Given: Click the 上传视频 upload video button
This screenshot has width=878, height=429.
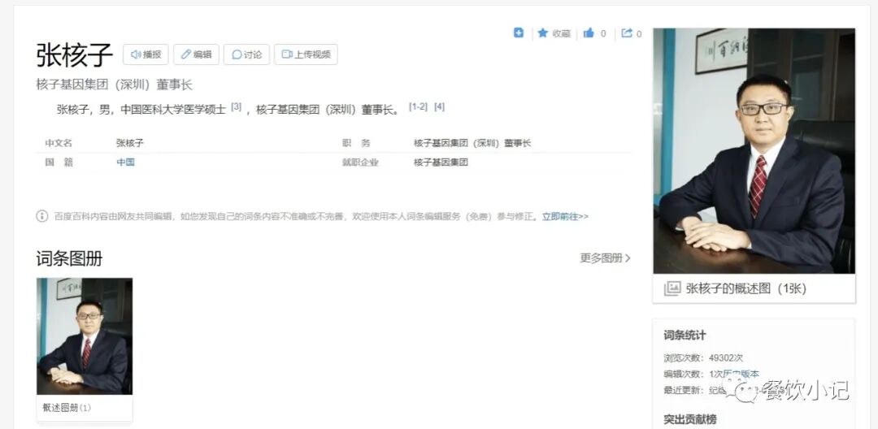Looking at the screenshot, I should 306,54.
